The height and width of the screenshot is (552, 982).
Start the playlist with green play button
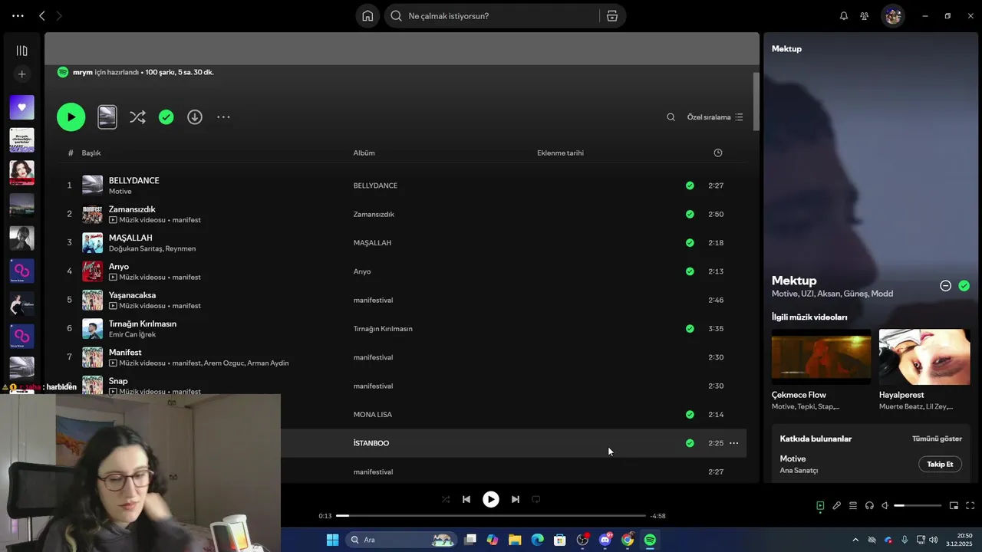coord(71,117)
